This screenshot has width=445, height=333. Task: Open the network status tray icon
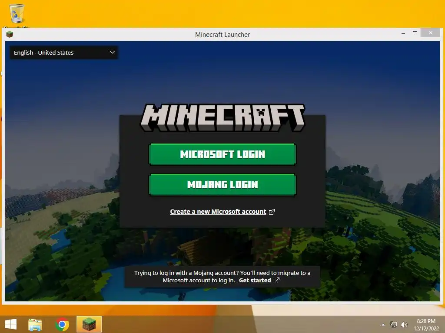click(x=394, y=324)
